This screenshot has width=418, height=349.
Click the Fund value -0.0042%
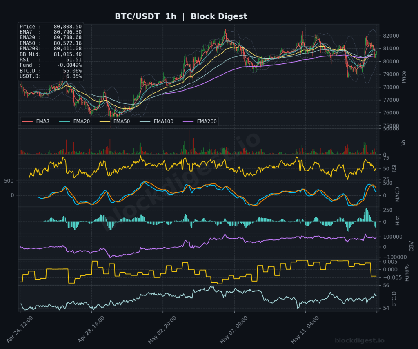(x=69, y=65)
